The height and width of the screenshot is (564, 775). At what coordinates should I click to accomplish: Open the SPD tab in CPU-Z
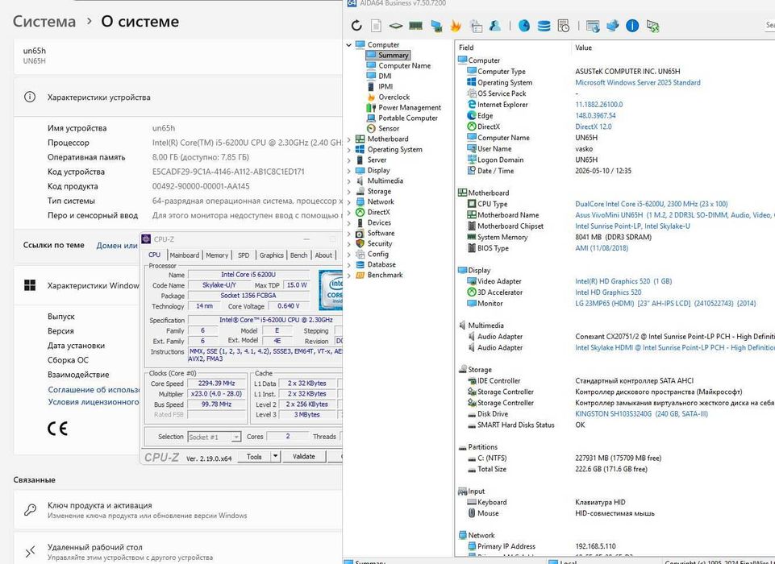click(x=244, y=255)
